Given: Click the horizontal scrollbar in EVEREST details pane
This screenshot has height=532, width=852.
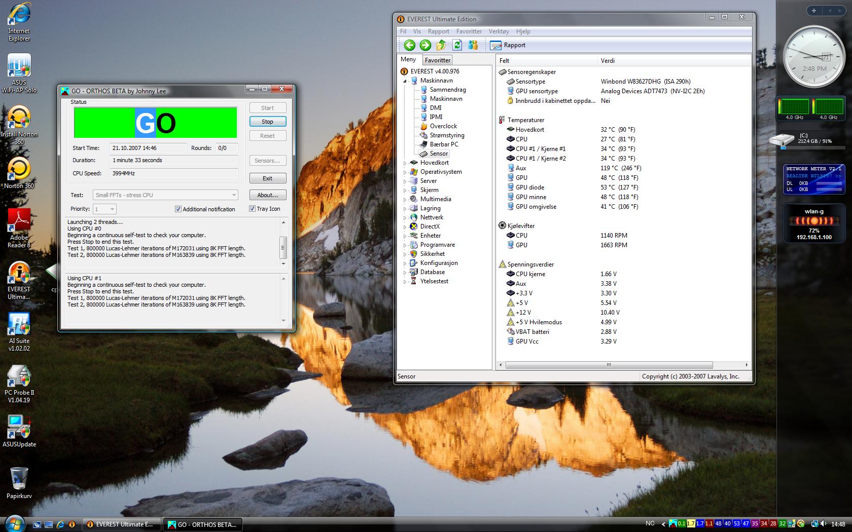Looking at the screenshot, I should pos(609,365).
